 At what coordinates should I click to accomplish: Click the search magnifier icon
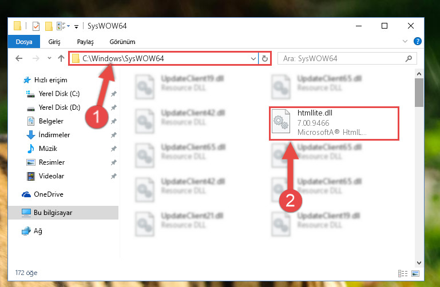409,58
